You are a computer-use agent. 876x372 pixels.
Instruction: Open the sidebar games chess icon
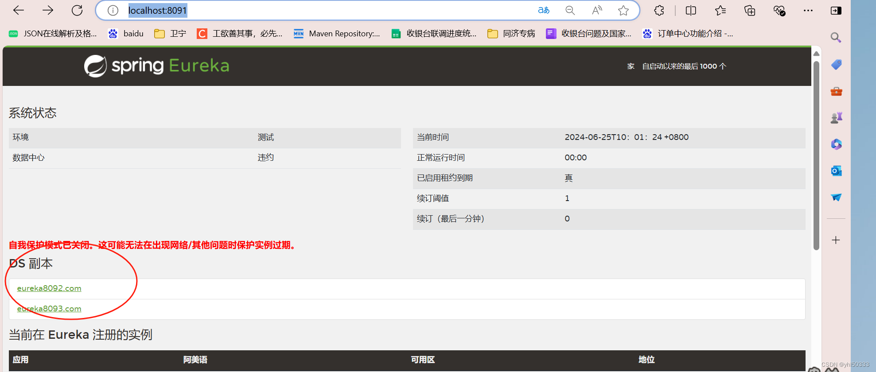(x=836, y=117)
